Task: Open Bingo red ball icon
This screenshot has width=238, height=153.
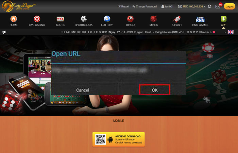Action: click(130, 19)
